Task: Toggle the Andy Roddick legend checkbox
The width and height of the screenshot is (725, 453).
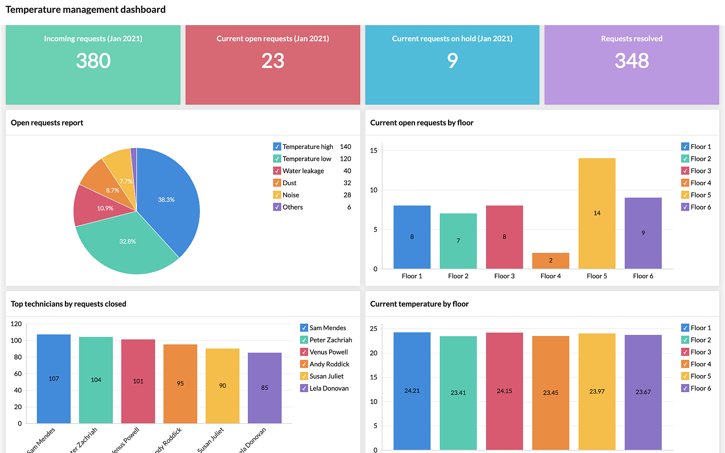Action: click(304, 364)
